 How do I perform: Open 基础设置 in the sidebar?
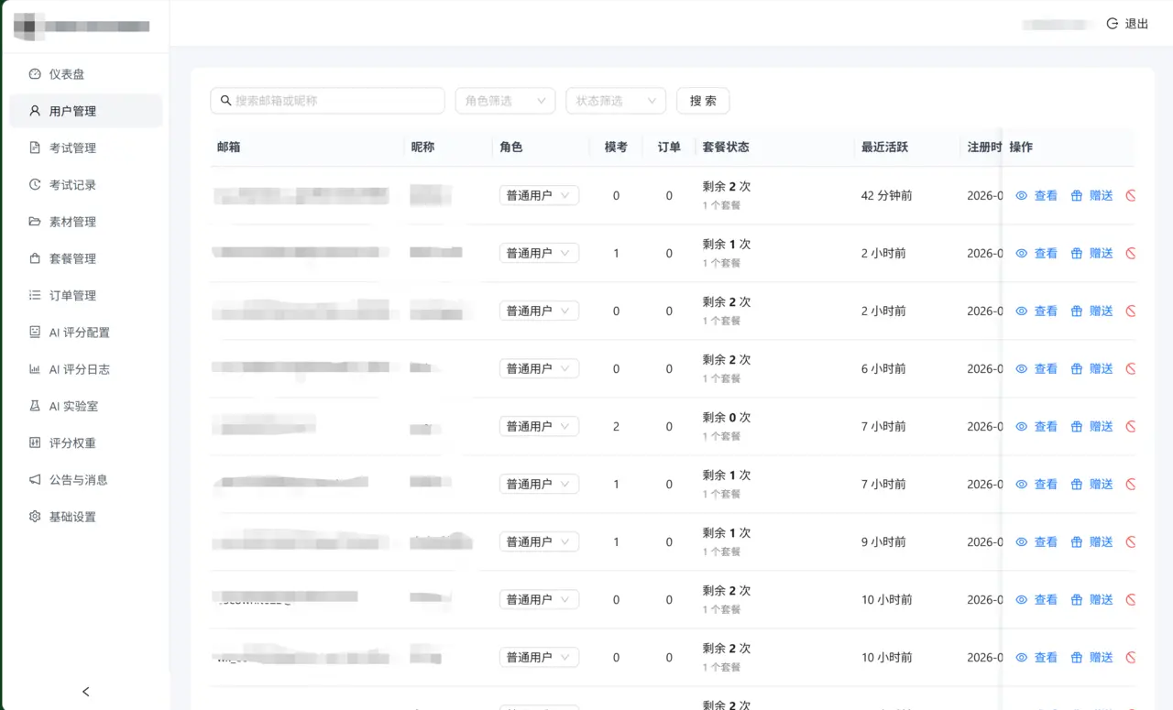tap(85, 517)
